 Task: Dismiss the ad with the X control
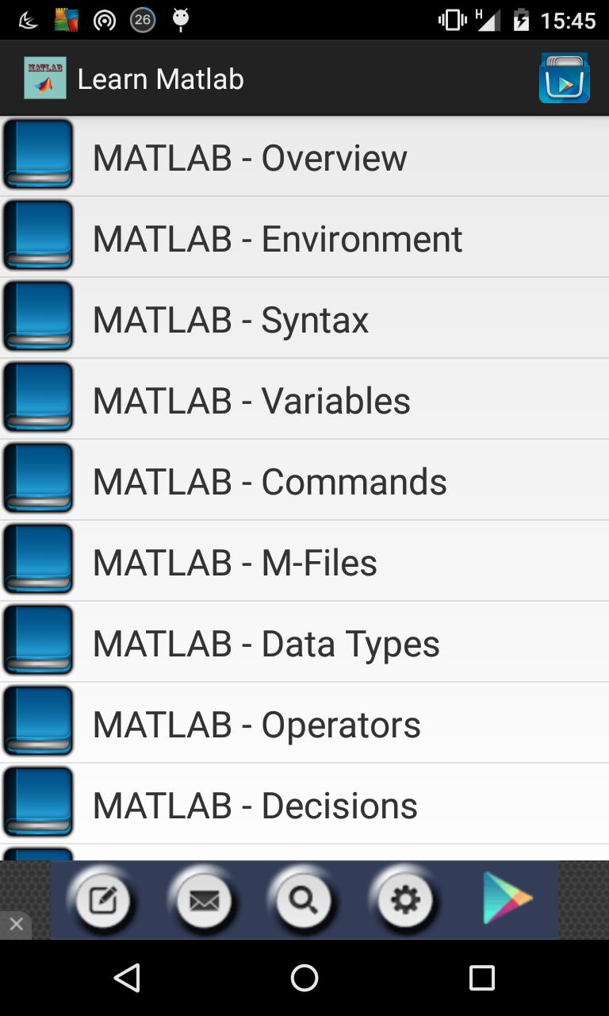tap(16, 924)
